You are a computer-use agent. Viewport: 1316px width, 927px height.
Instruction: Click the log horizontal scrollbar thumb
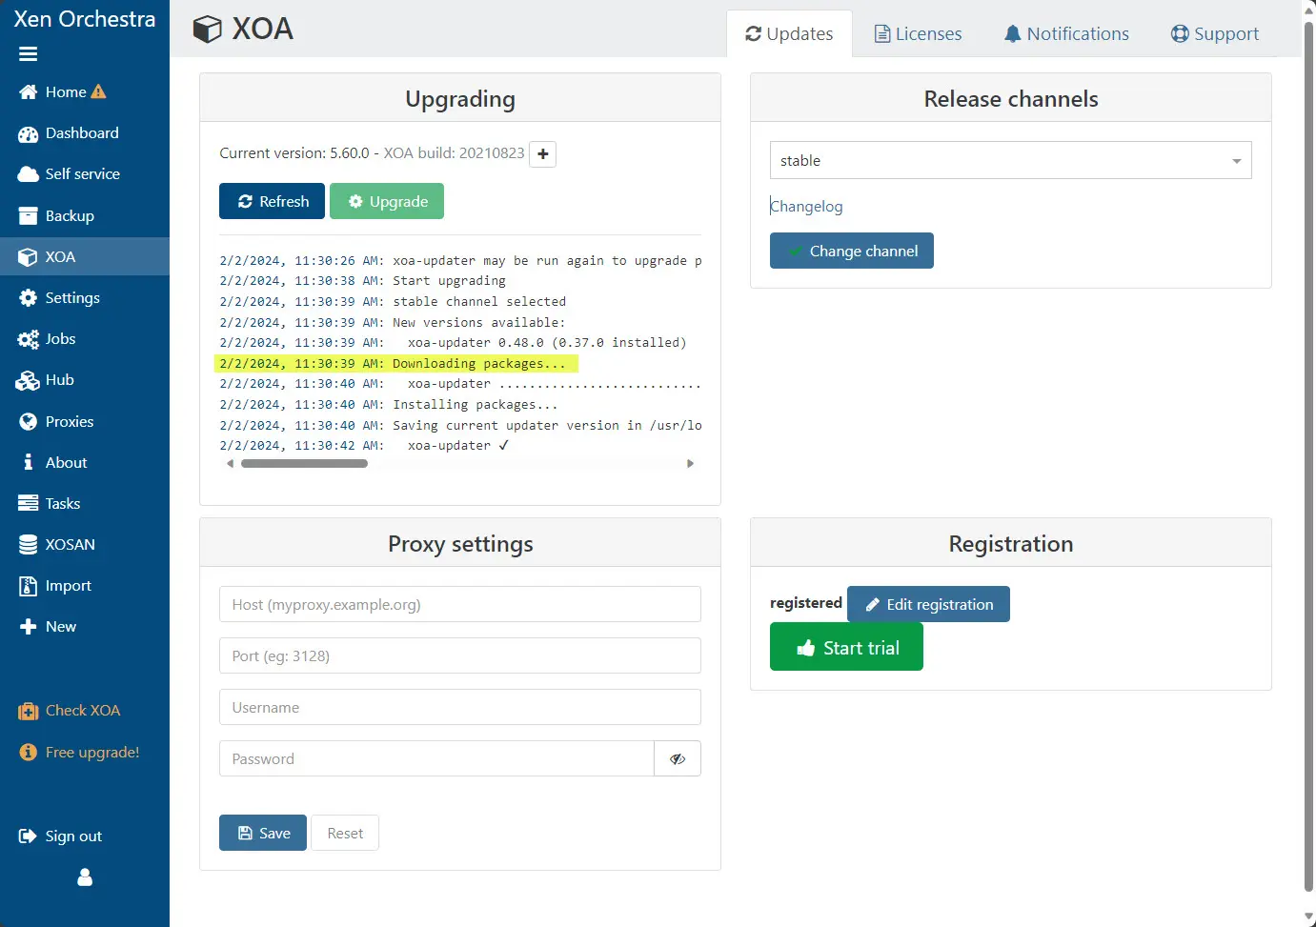[304, 464]
